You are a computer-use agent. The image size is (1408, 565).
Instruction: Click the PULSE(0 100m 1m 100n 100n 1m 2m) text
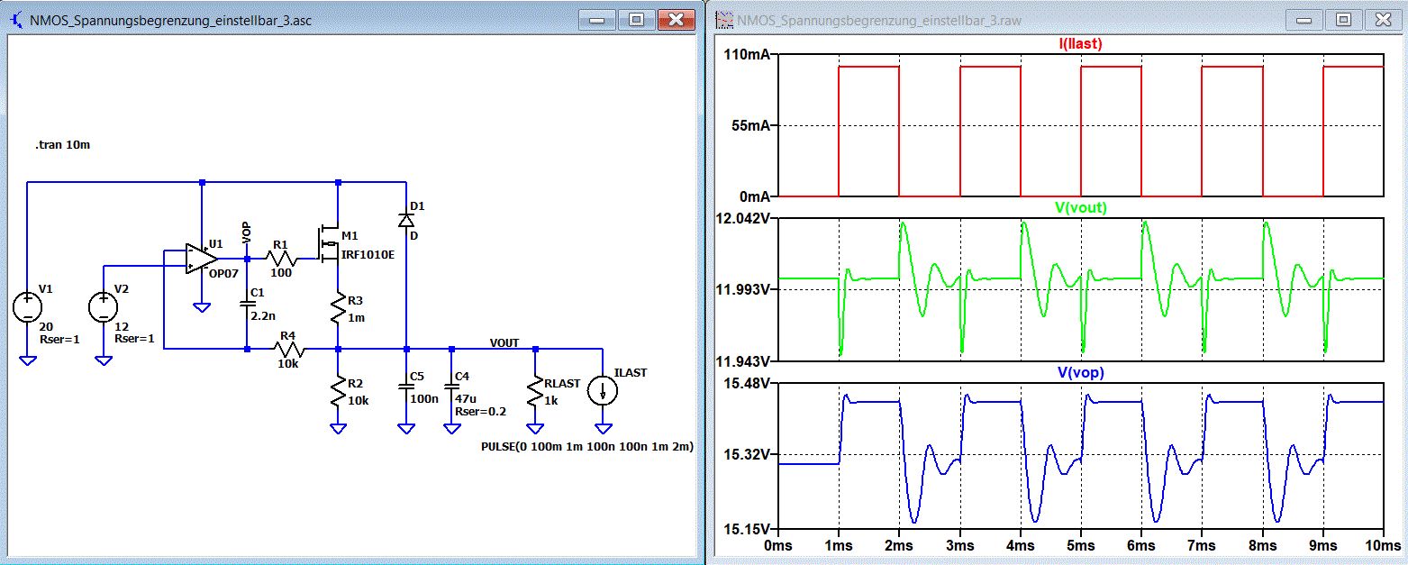click(587, 446)
